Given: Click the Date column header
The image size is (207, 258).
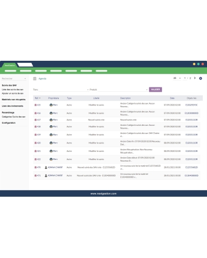Looking at the screenshot, I should coord(172,98).
